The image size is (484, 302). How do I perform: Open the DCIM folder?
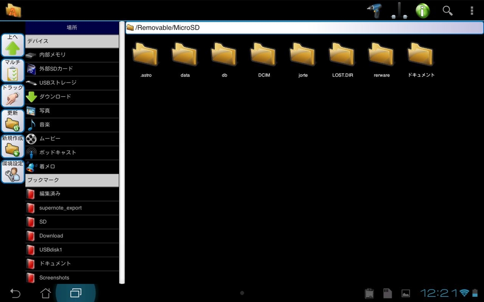click(264, 60)
